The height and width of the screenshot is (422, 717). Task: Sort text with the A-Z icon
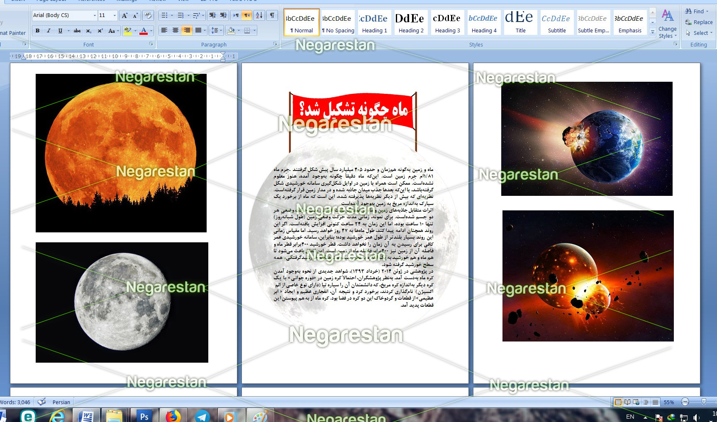(x=259, y=15)
